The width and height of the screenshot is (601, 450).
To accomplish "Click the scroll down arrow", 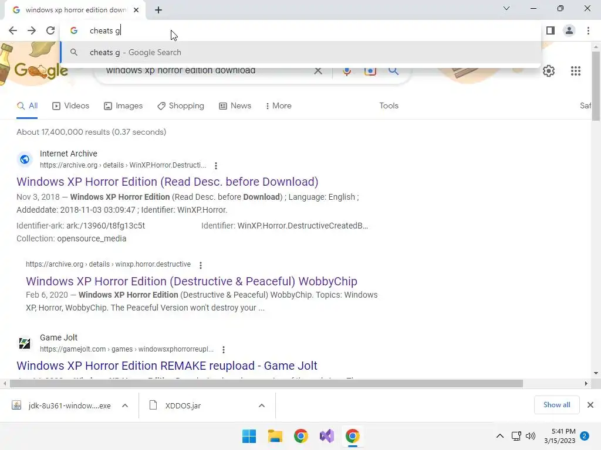I will [x=596, y=373].
